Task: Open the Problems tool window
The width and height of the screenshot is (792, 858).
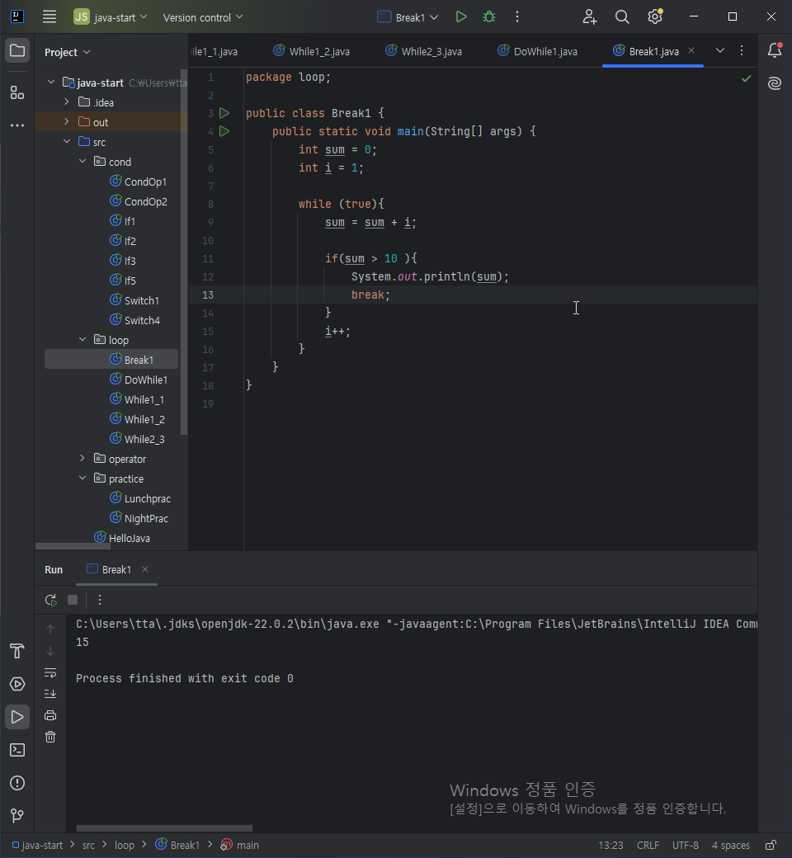Action: (17, 783)
